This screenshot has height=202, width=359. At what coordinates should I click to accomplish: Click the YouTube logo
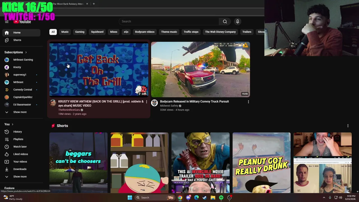22,22
